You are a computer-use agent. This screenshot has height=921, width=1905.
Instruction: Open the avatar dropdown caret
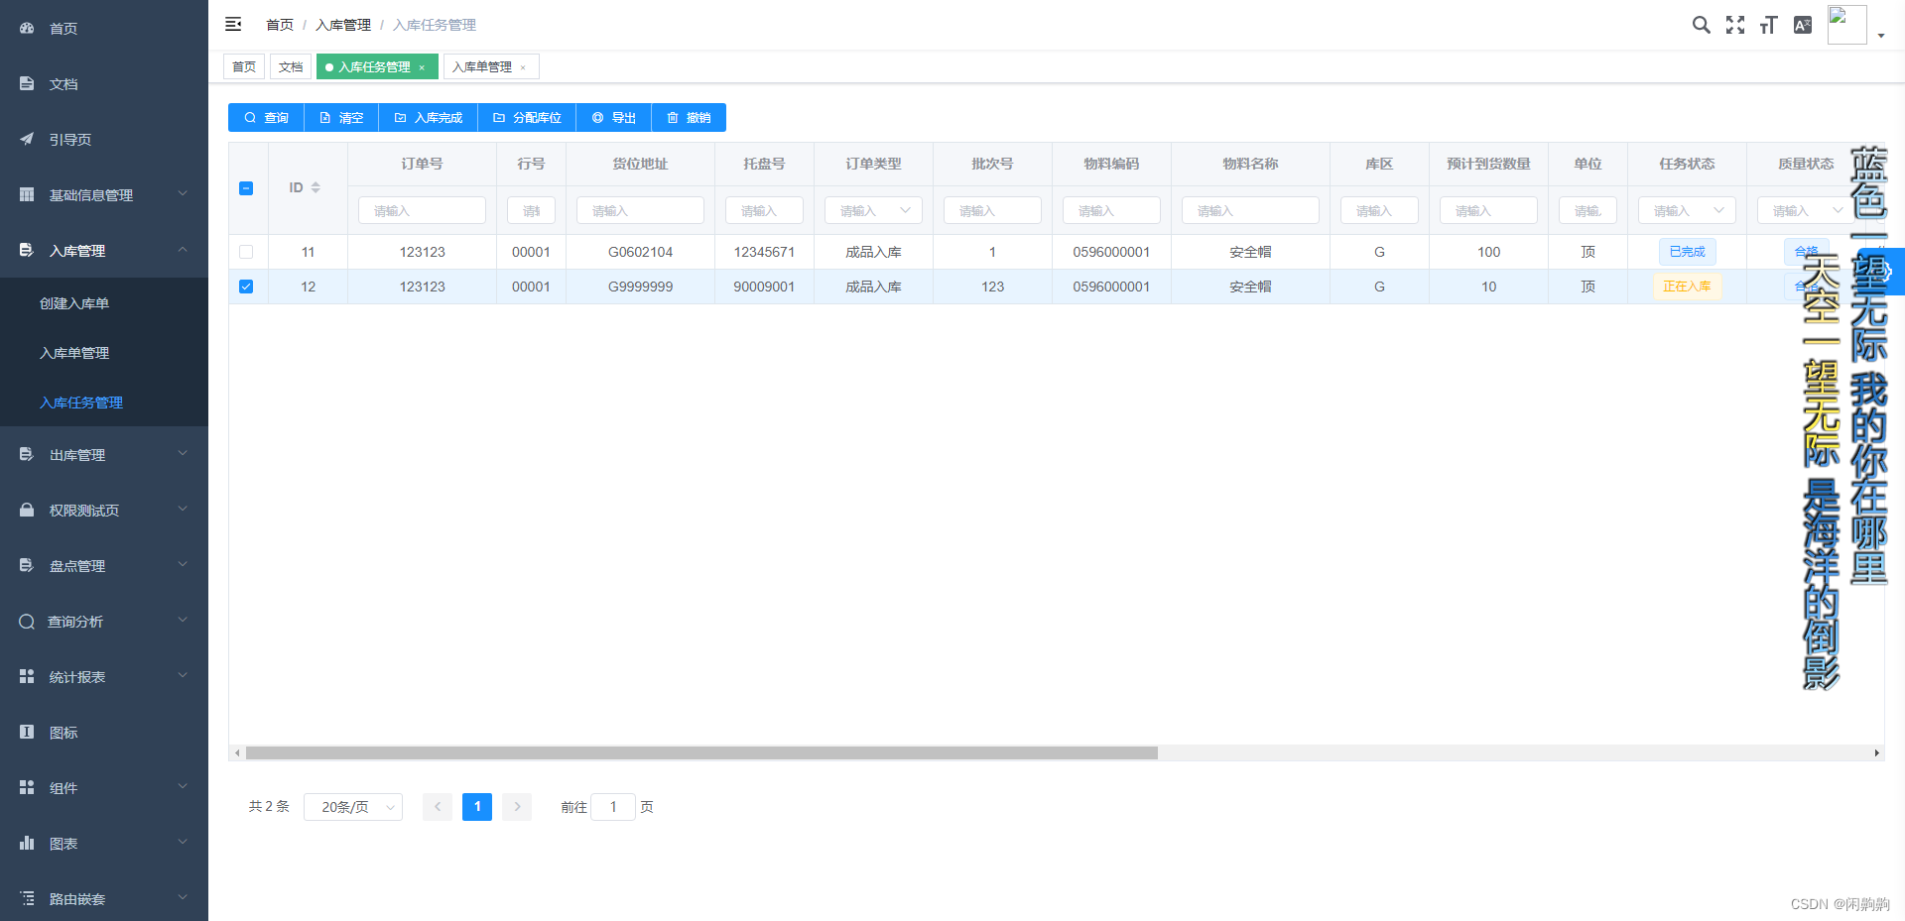1881,36
